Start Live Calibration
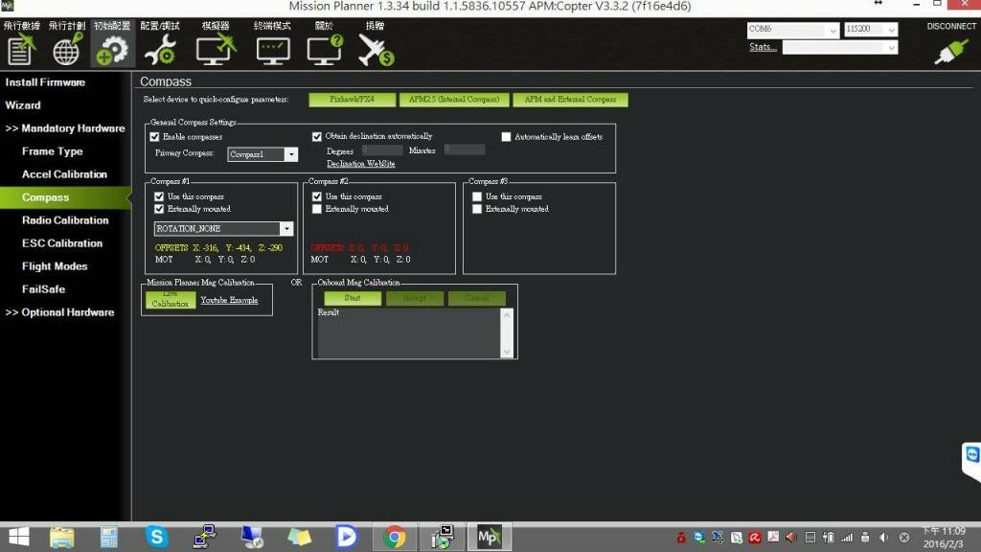981x552 pixels. click(171, 299)
